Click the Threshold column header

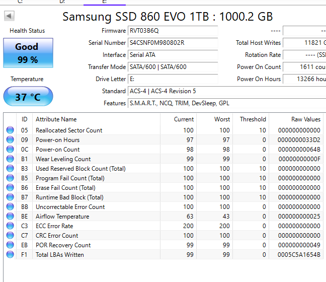tap(251, 119)
